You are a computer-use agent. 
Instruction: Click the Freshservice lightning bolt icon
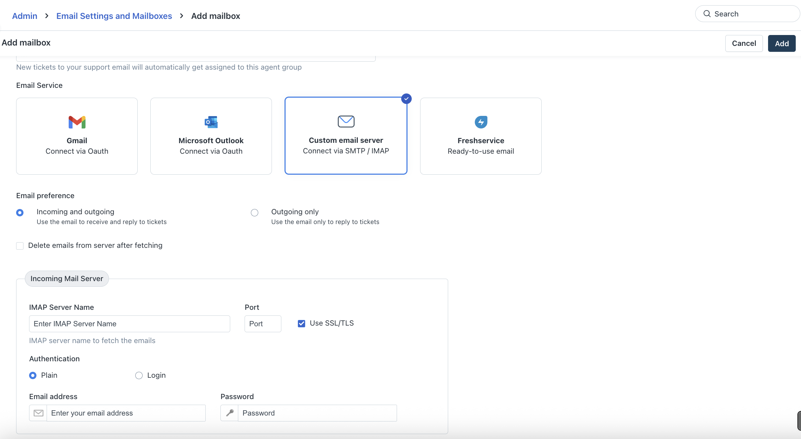pyautogui.click(x=481, y=122)
